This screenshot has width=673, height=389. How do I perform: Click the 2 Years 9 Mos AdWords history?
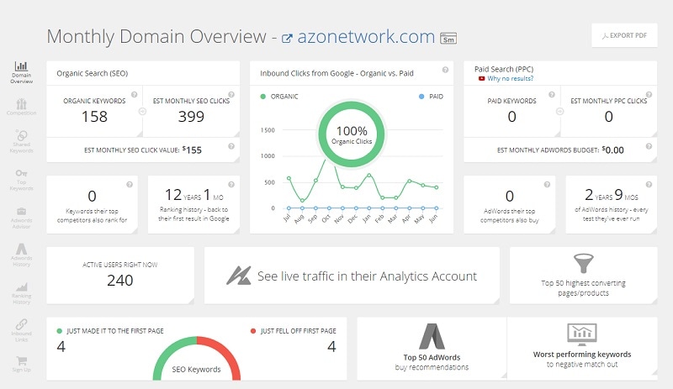point(612,195)
